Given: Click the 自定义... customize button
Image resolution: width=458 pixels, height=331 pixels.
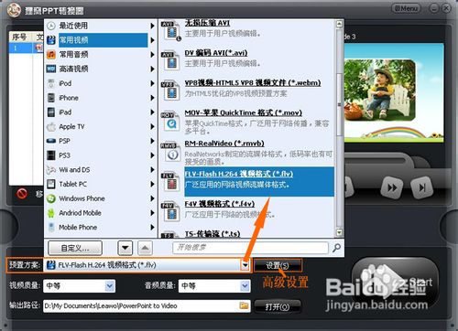Looking at the screenshot, I should (75, 248).
